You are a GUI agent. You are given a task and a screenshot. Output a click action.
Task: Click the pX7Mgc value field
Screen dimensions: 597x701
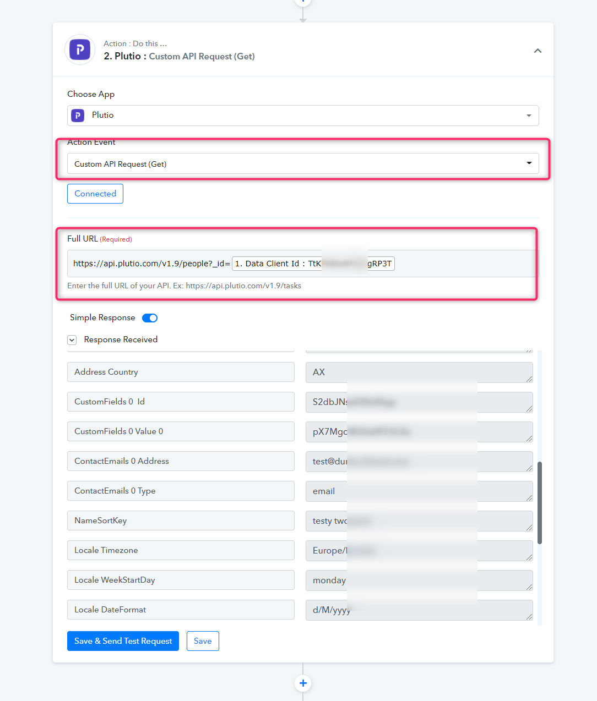419,432
